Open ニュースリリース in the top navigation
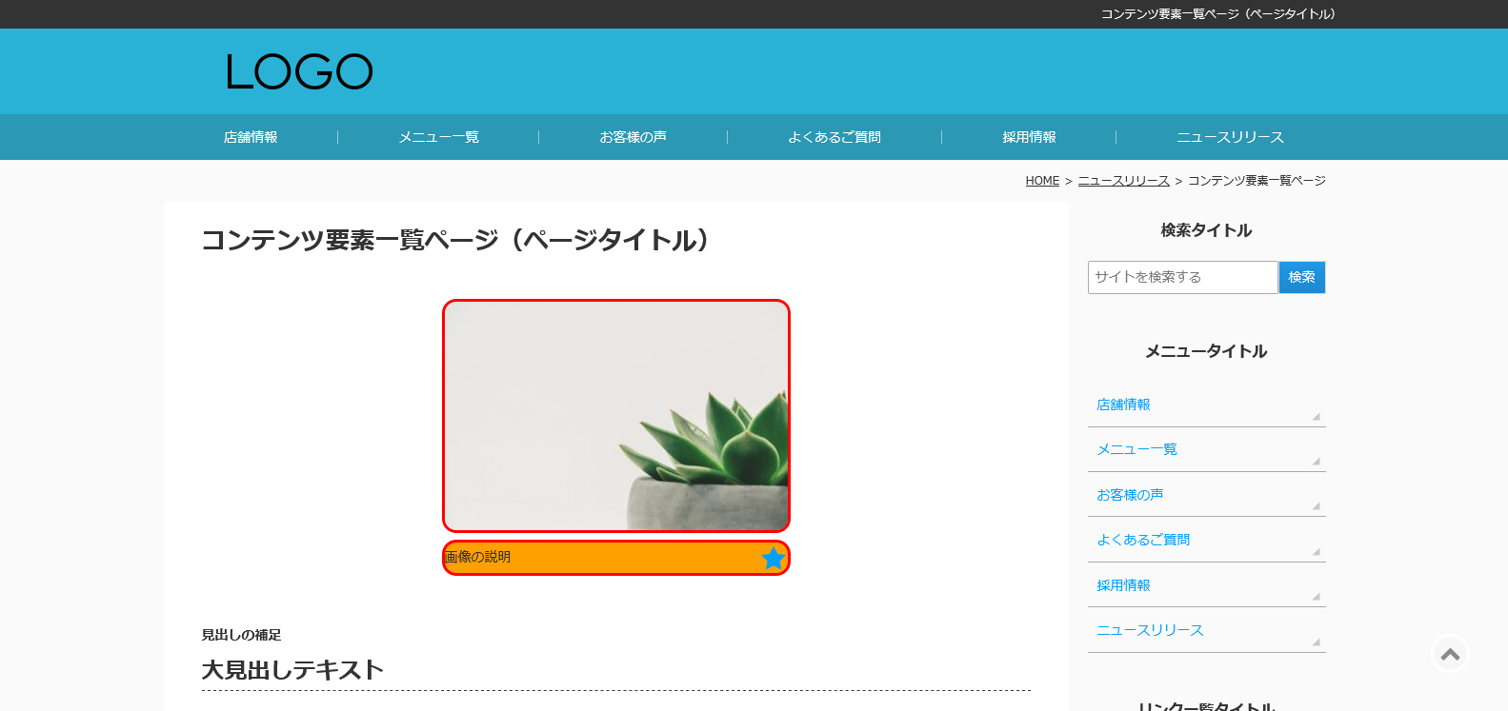Image resolution: width=1508 pixels, height=711 pixels. (x=1230, y=137)
